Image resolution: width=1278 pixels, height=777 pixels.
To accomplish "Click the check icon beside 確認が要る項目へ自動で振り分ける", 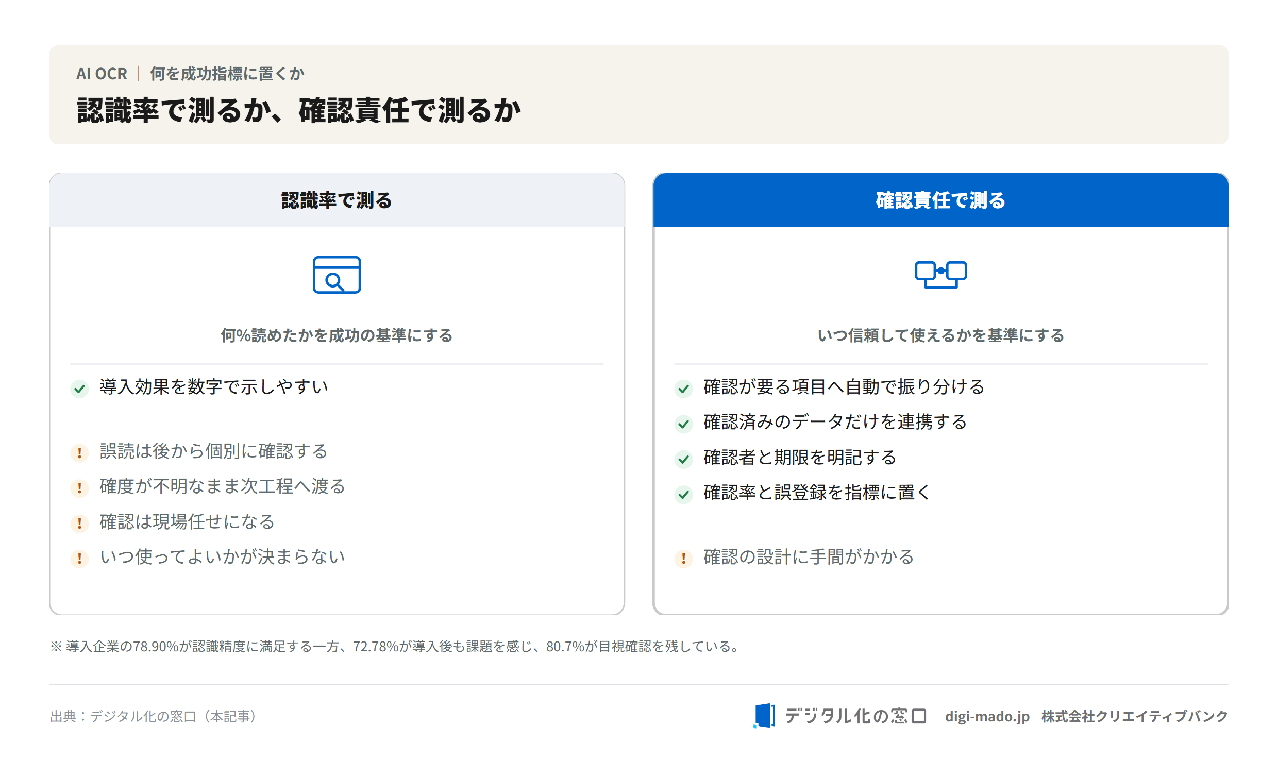I will 684,388.
